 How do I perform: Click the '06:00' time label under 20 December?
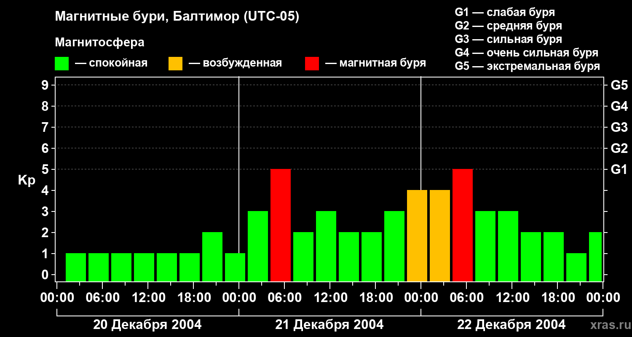point(102,298)
